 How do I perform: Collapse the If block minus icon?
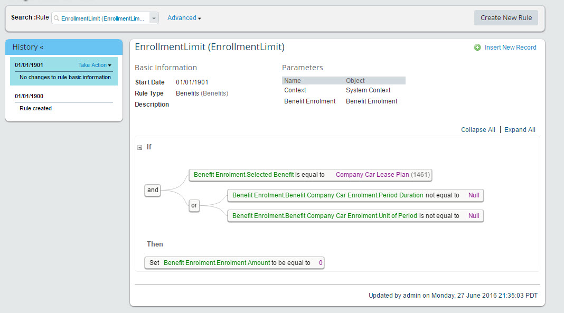pyautogui.click(x=139, y=147)
